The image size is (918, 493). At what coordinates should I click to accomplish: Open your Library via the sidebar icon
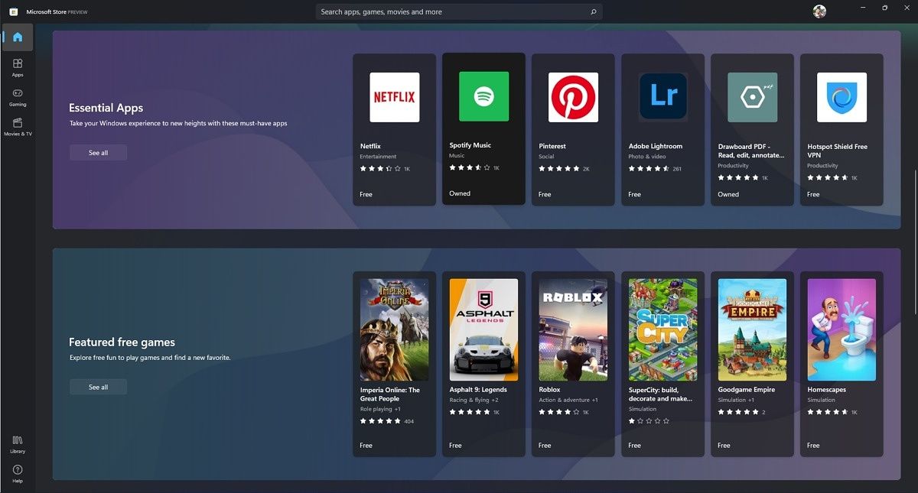(x=17, y=443)
